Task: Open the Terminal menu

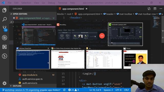Action: coord(63,3)
